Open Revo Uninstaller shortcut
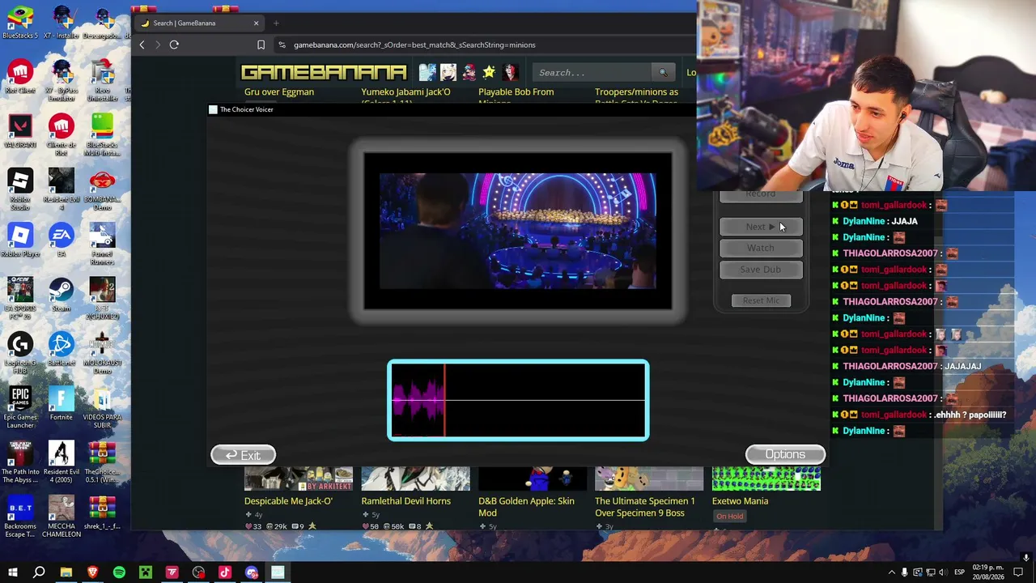This screenshot has height=583, width=1036. (x=102, y=81)
